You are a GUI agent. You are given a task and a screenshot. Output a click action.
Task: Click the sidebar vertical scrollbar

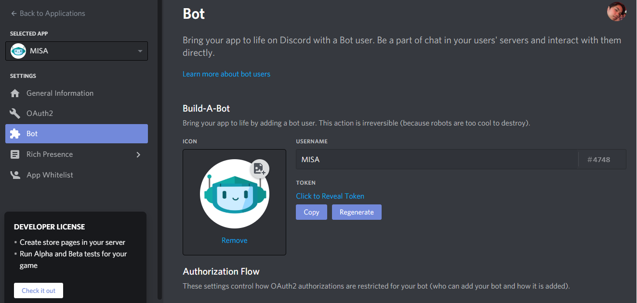(160, 149)
